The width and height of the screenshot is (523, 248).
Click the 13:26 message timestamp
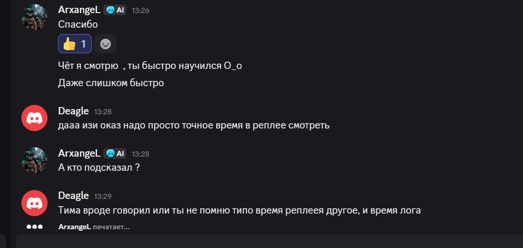pos(140,10)
